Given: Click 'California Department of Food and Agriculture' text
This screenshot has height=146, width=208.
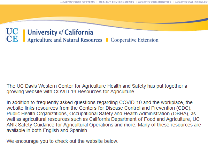Looking at the screenshot, I should point(140,119).
